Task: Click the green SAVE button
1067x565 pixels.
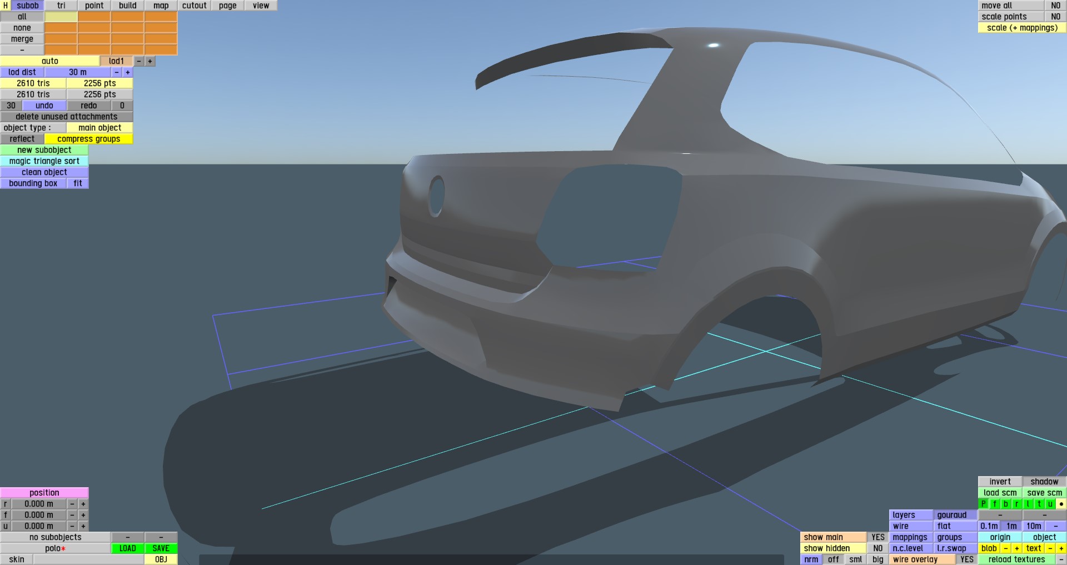Action: click(161, 548)
